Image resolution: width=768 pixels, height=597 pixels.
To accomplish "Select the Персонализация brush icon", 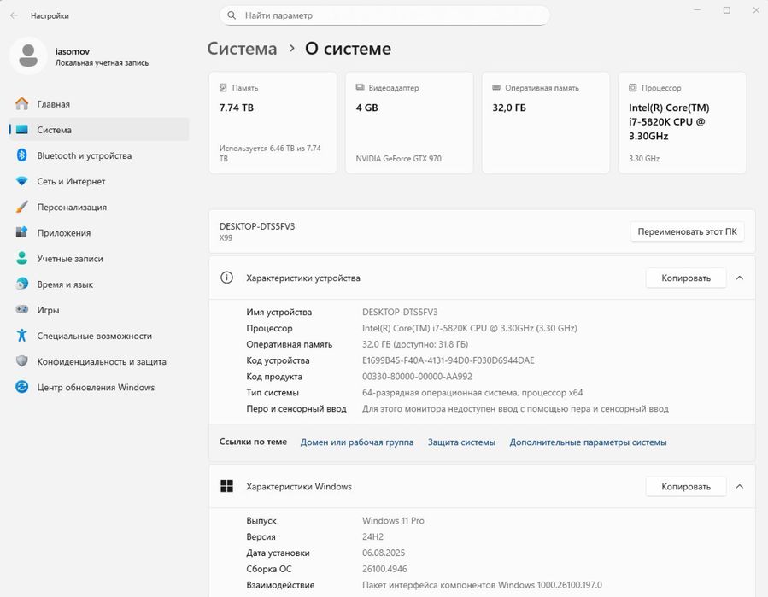I will [x=22, y=207].
